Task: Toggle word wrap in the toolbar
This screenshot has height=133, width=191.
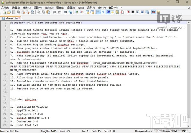Action: pyautogui.click(x=99, y=12)
